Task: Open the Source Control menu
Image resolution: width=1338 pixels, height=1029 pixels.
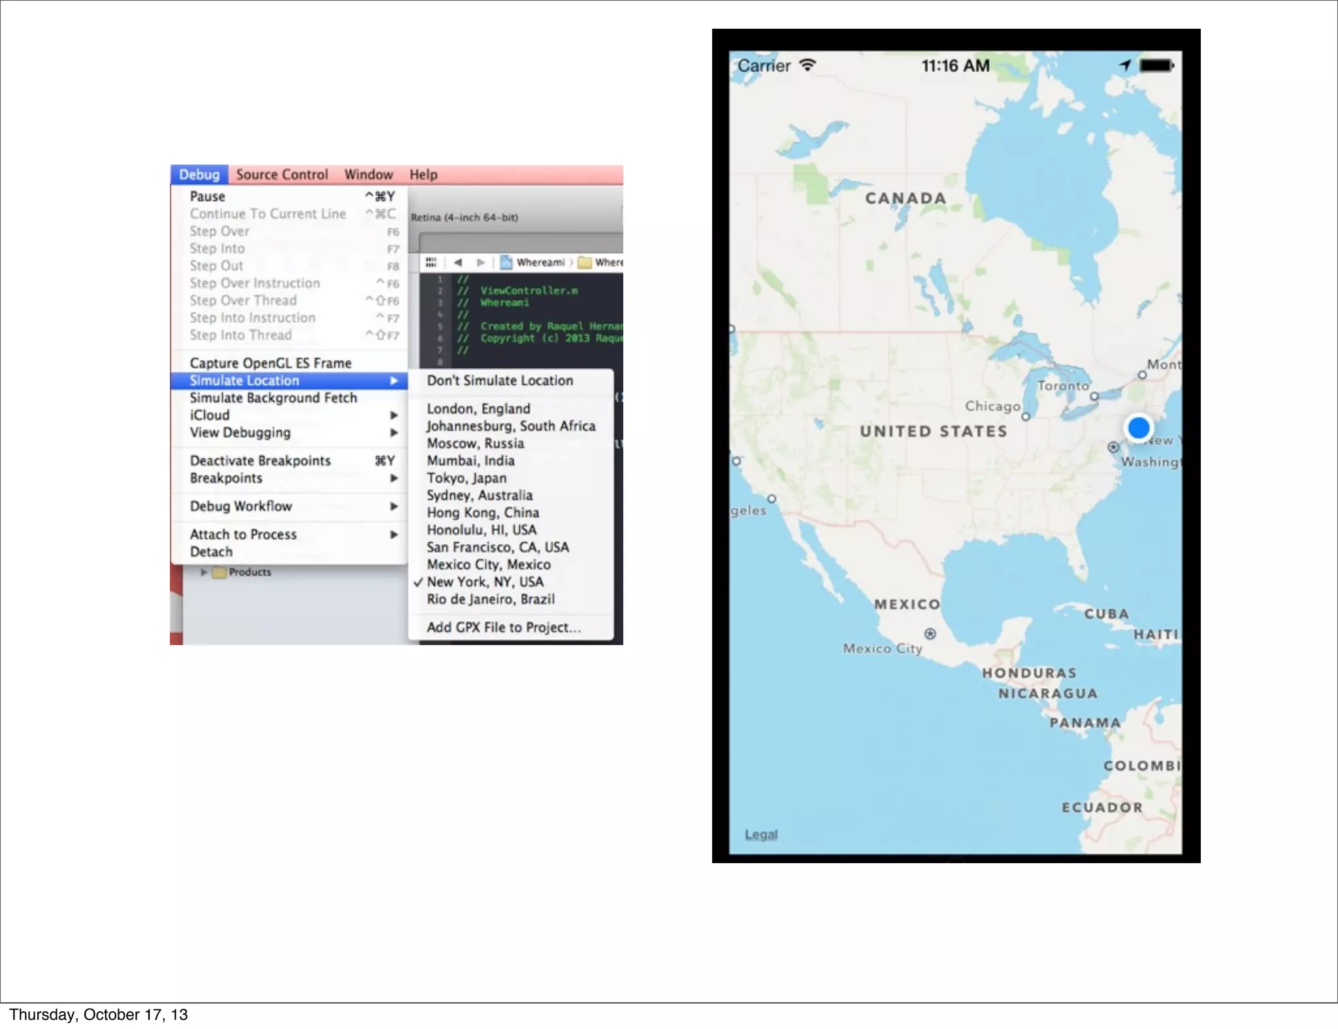Action: [282, 175]
